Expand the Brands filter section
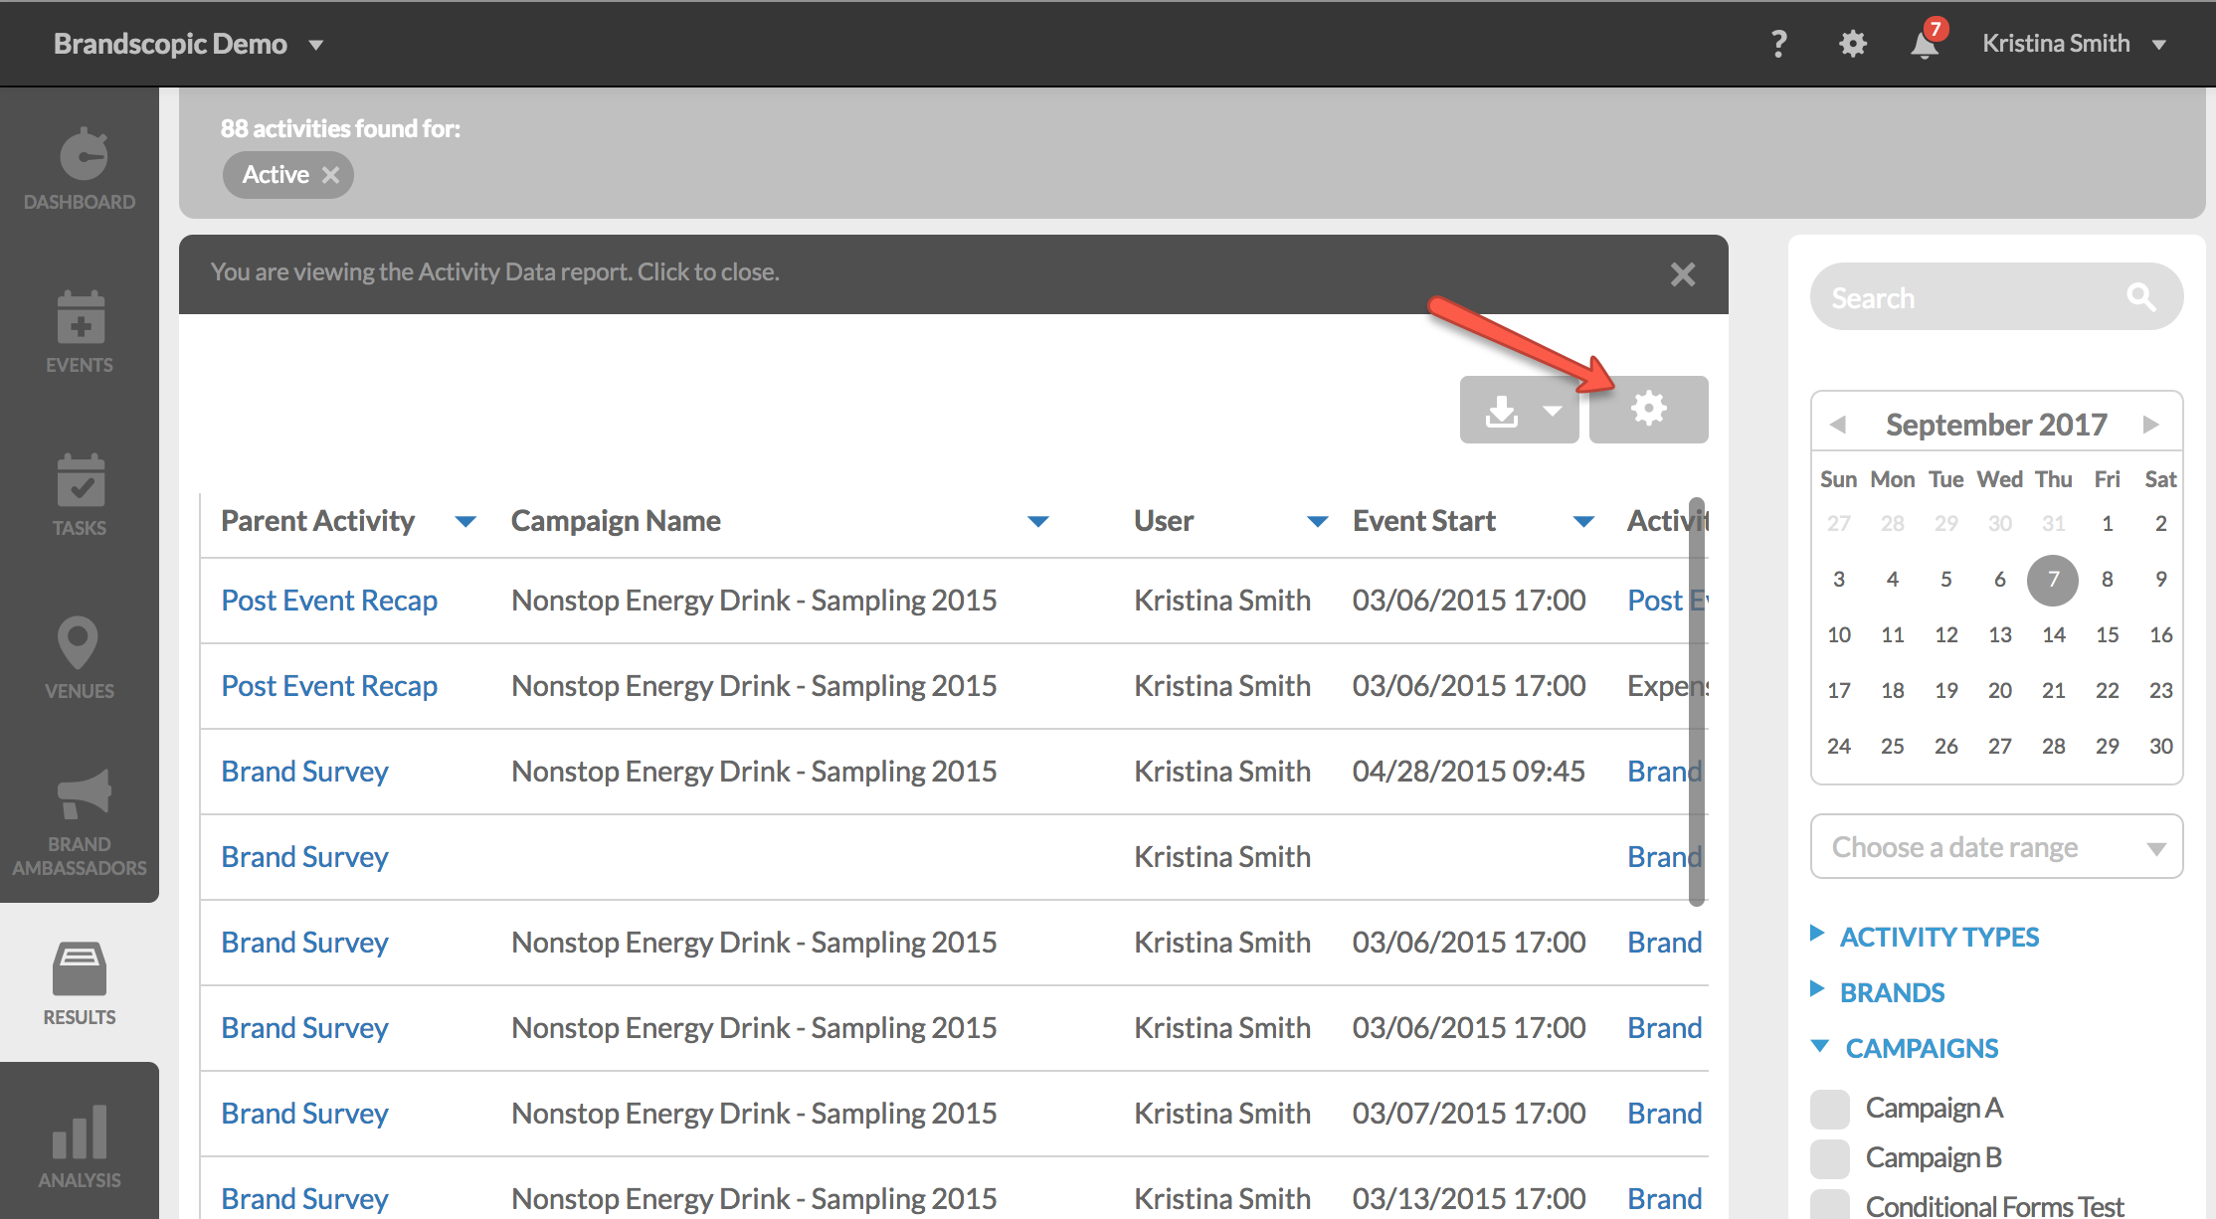Viewport: 2216px width, 1219px height. point(1878,992)
